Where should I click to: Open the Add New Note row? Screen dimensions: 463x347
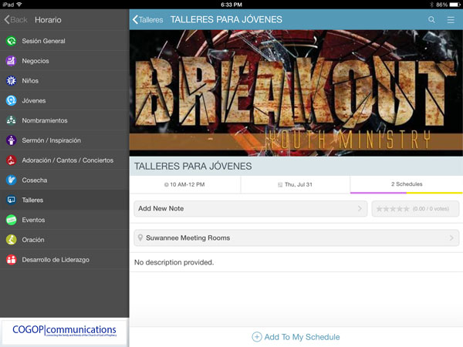pyautogui.click(x=250, y=209)
